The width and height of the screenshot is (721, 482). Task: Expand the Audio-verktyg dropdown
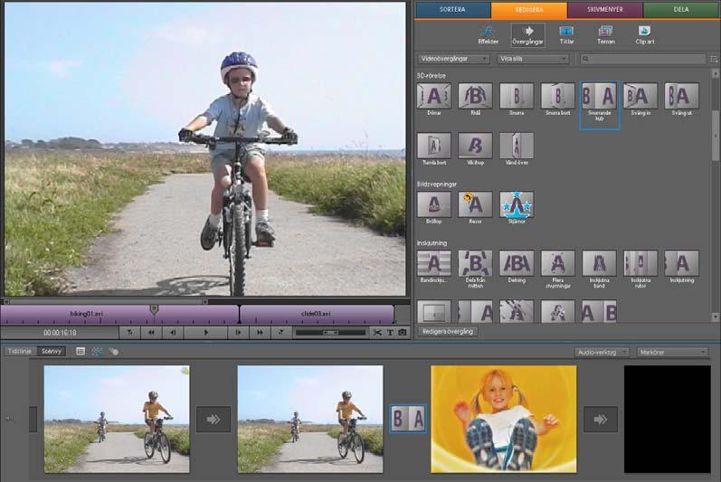click(x=602, y=352)
